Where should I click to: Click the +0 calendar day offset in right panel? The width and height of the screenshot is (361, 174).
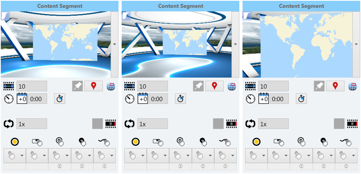click(264, 99)
